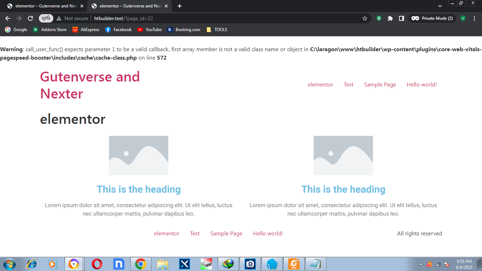Click the Gutenverse and Nexter site title
This screenshot has height=271, width=482.
(90, 85)
